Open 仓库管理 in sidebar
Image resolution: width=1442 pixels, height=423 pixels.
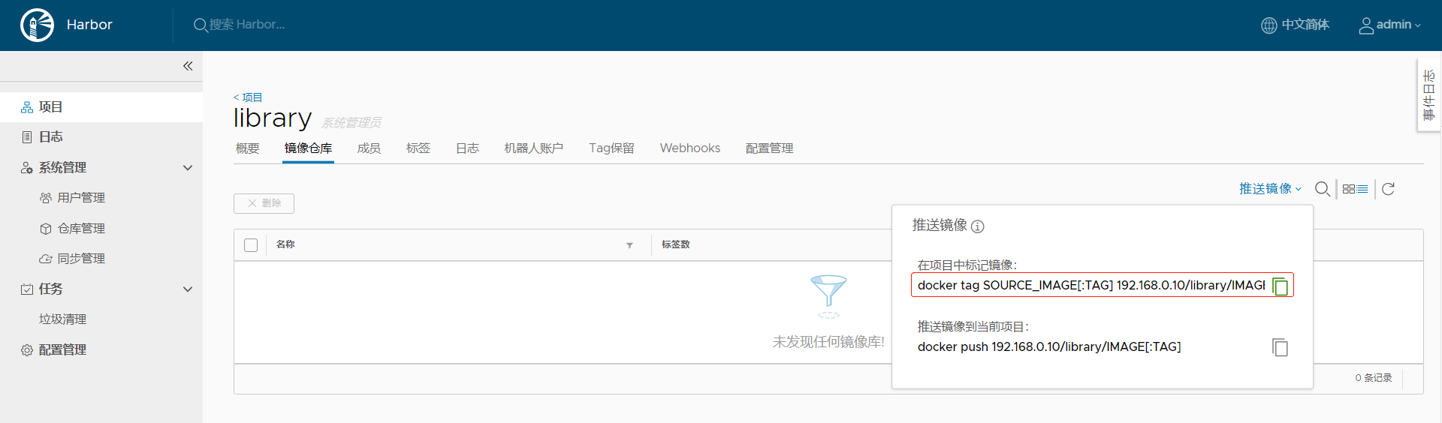pos(81,229)
